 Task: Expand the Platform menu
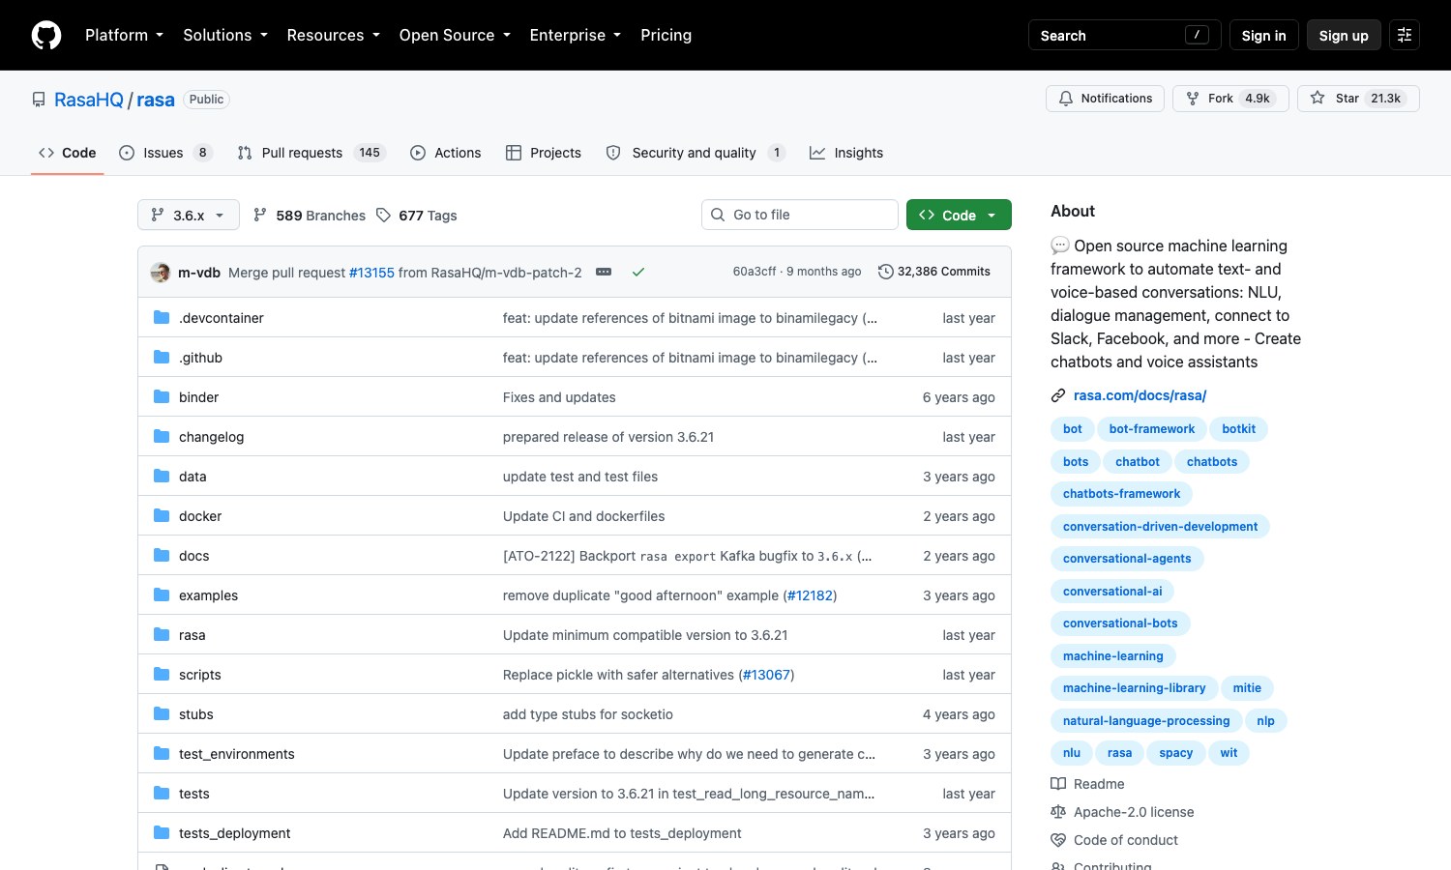(124, 35)
